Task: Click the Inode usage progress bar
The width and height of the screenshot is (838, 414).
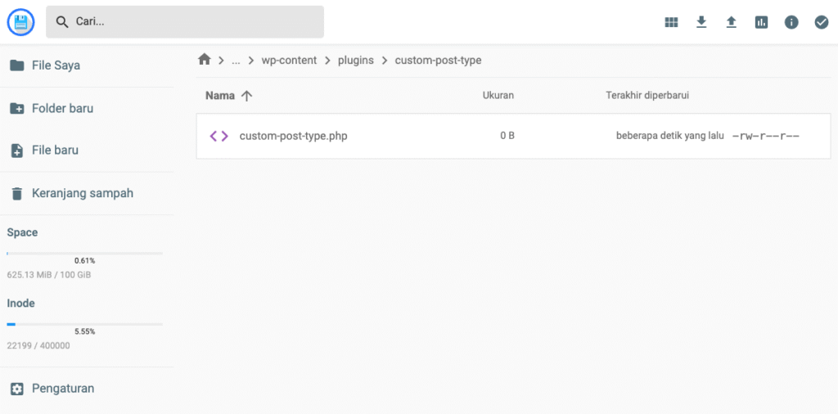Action: [84, 324]
